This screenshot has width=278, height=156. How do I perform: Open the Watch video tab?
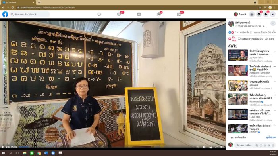pos(119,14)
